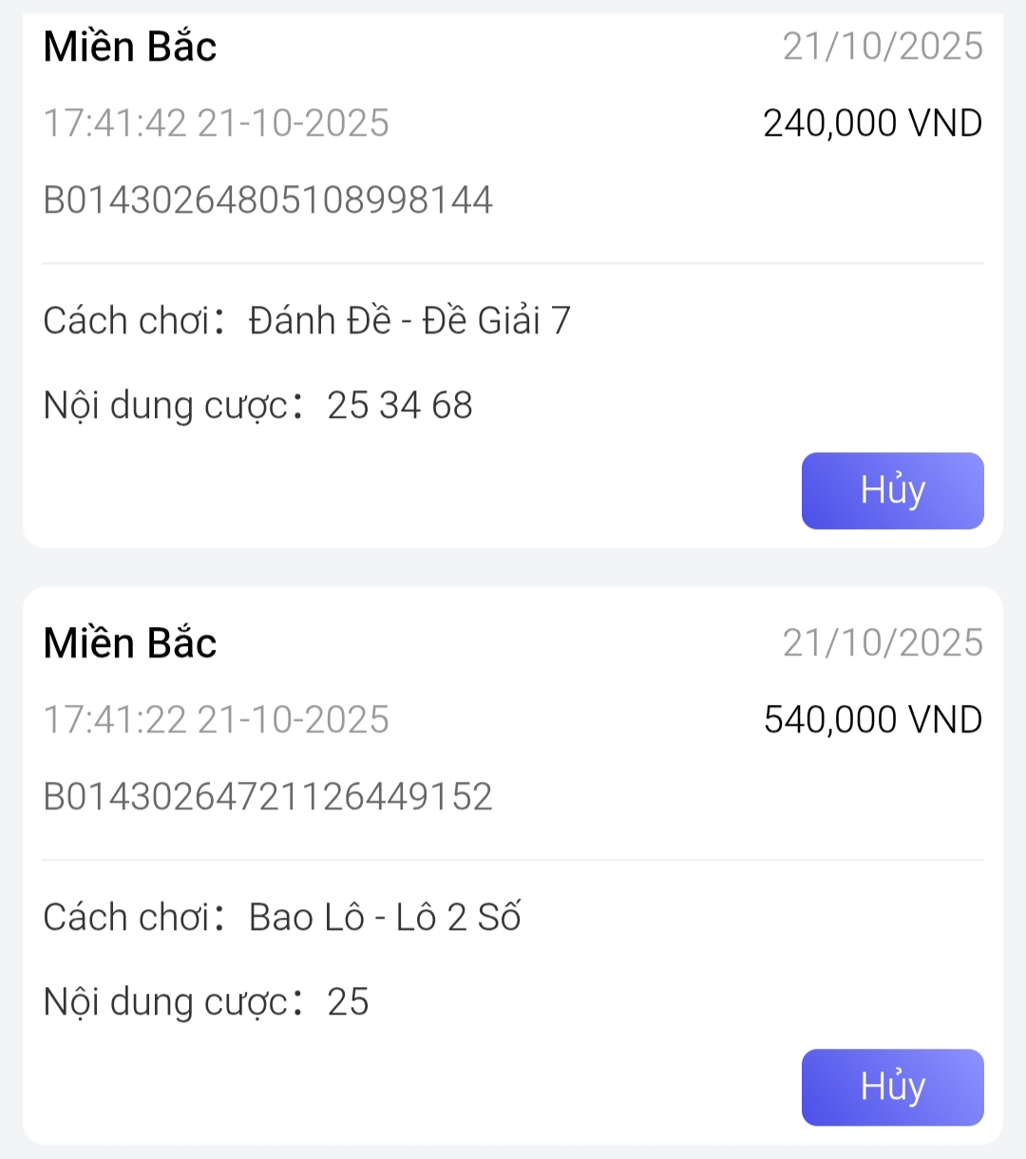Tap the 21/10/2025 date on the Bao Lô card

(x=883, y=643)
